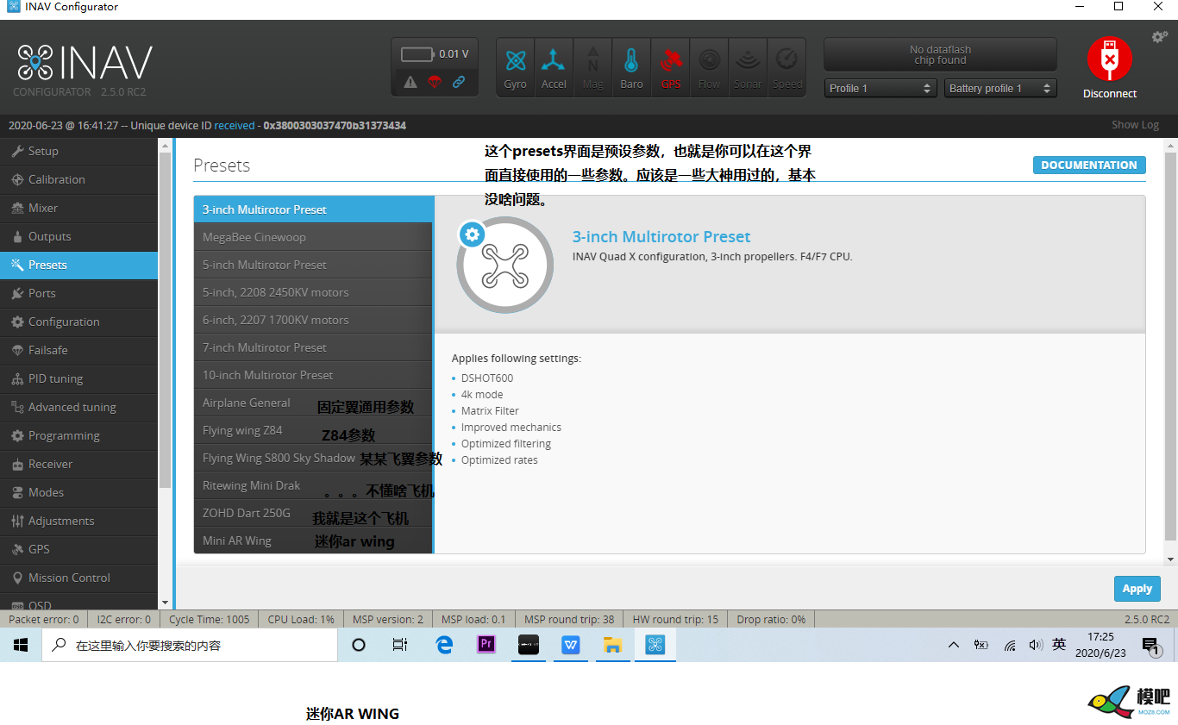The height and width of the screenshot is (725, 1178).
Task: Open the Modes tab
Action: [78, 492]
